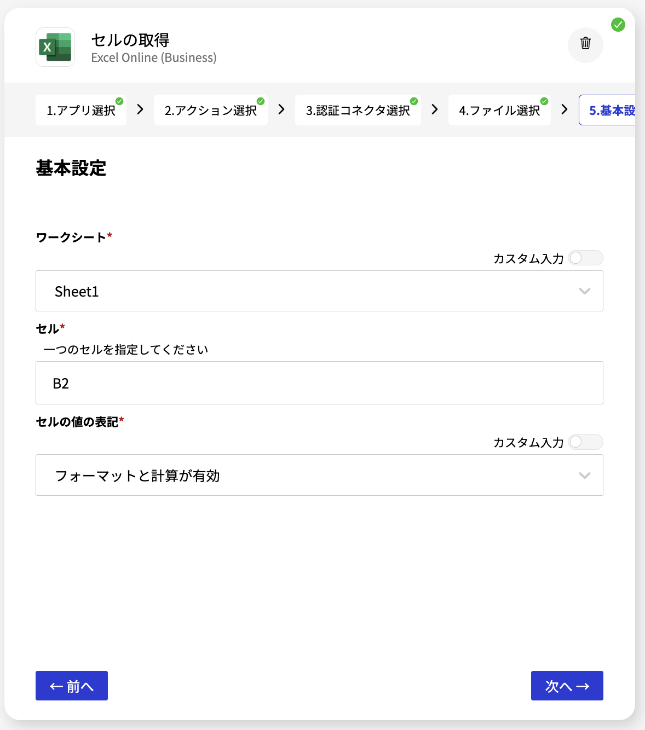Toggle カスタム入力 for セルの値の表記

tap(586, 442)
